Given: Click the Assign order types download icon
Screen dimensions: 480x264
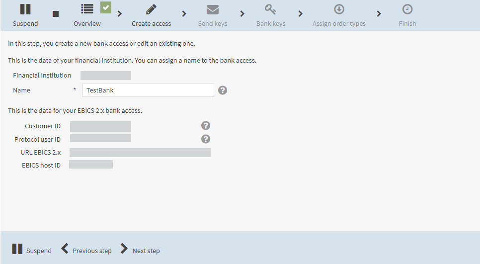Looking at the screenshot, I should (x=339, y=9).
